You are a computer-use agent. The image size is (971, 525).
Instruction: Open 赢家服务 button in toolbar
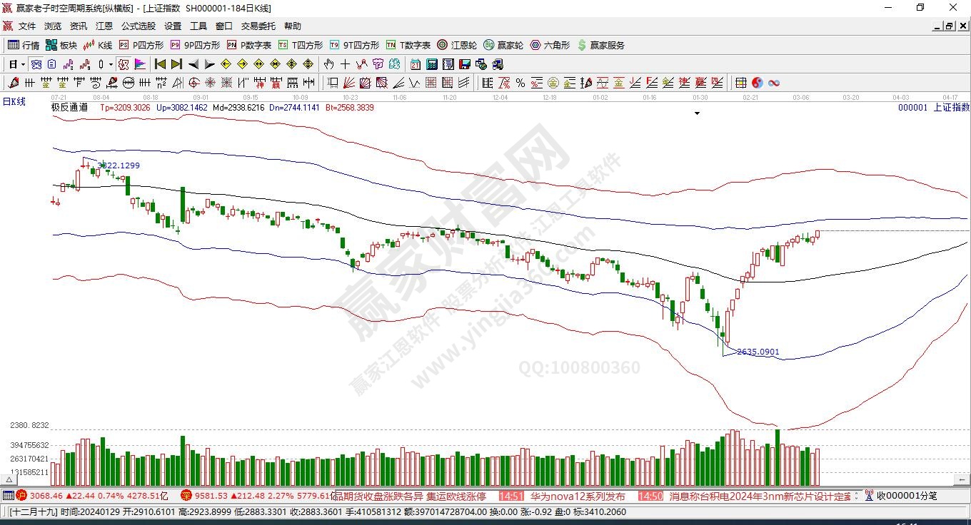point(600,45)
